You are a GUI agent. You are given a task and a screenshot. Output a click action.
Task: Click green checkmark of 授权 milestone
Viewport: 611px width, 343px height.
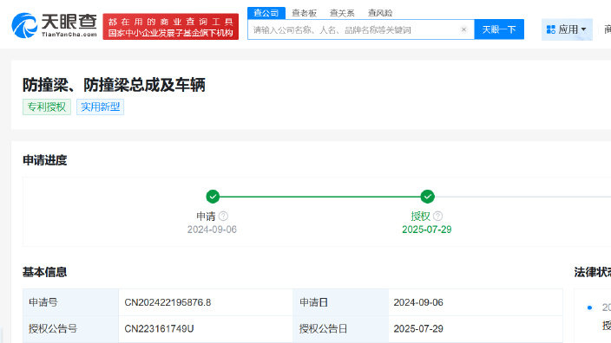428,197
